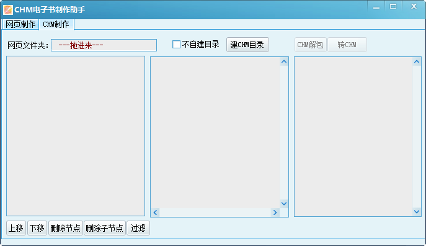
Task: Click up arrow of right panel scrollbar
Action: [x=417, y=62]
